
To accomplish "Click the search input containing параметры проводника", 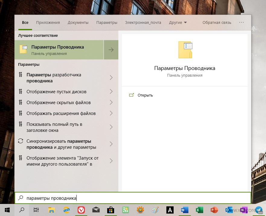I will 133,198.
